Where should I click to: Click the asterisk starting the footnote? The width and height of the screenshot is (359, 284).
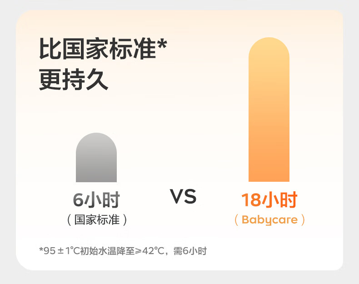pos(41,249)
